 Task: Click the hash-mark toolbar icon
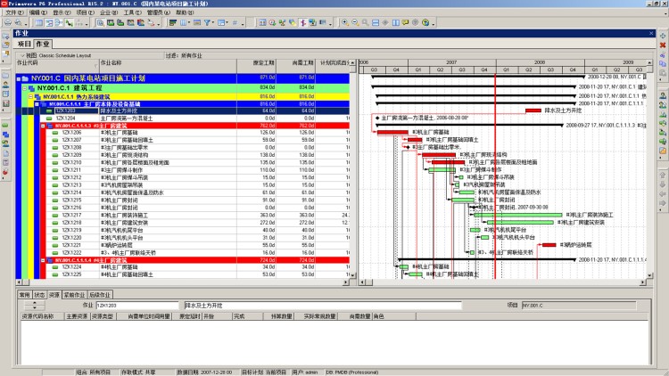[235, 22]
